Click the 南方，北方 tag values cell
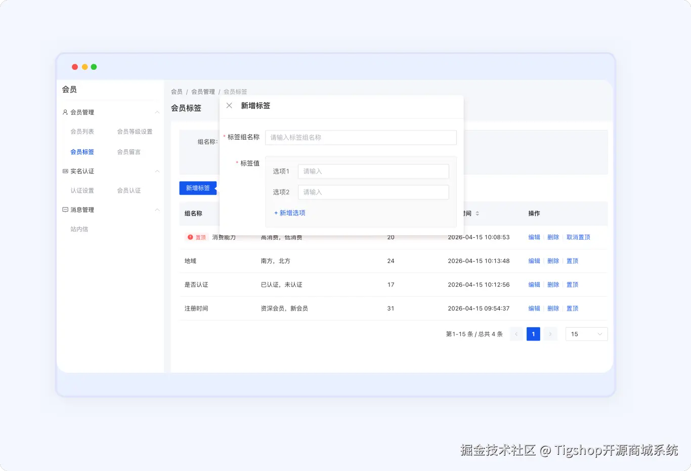This screenshot has height=471, width=691. (x=276, y=261)
